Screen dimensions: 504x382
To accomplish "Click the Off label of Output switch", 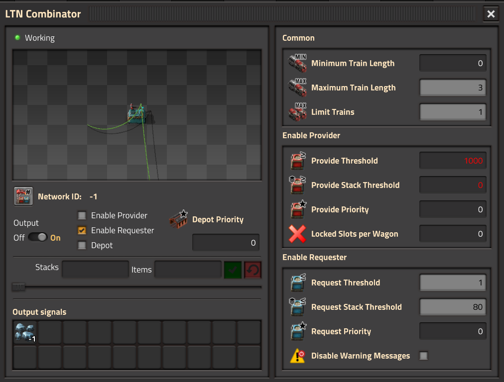I will tap(19, 238).
